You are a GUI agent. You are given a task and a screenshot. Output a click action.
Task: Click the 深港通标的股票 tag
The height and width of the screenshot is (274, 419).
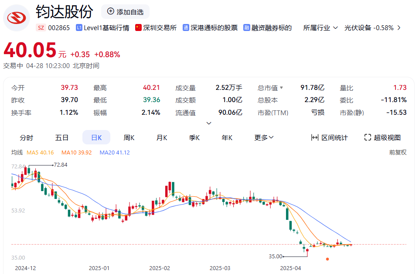[210, 28]
